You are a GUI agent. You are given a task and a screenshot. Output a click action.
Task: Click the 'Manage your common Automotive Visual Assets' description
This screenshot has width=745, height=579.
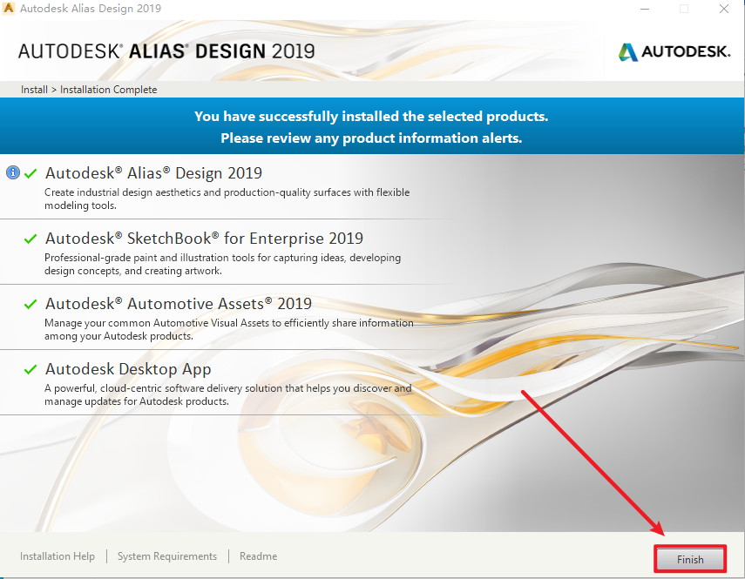(228, 329)
